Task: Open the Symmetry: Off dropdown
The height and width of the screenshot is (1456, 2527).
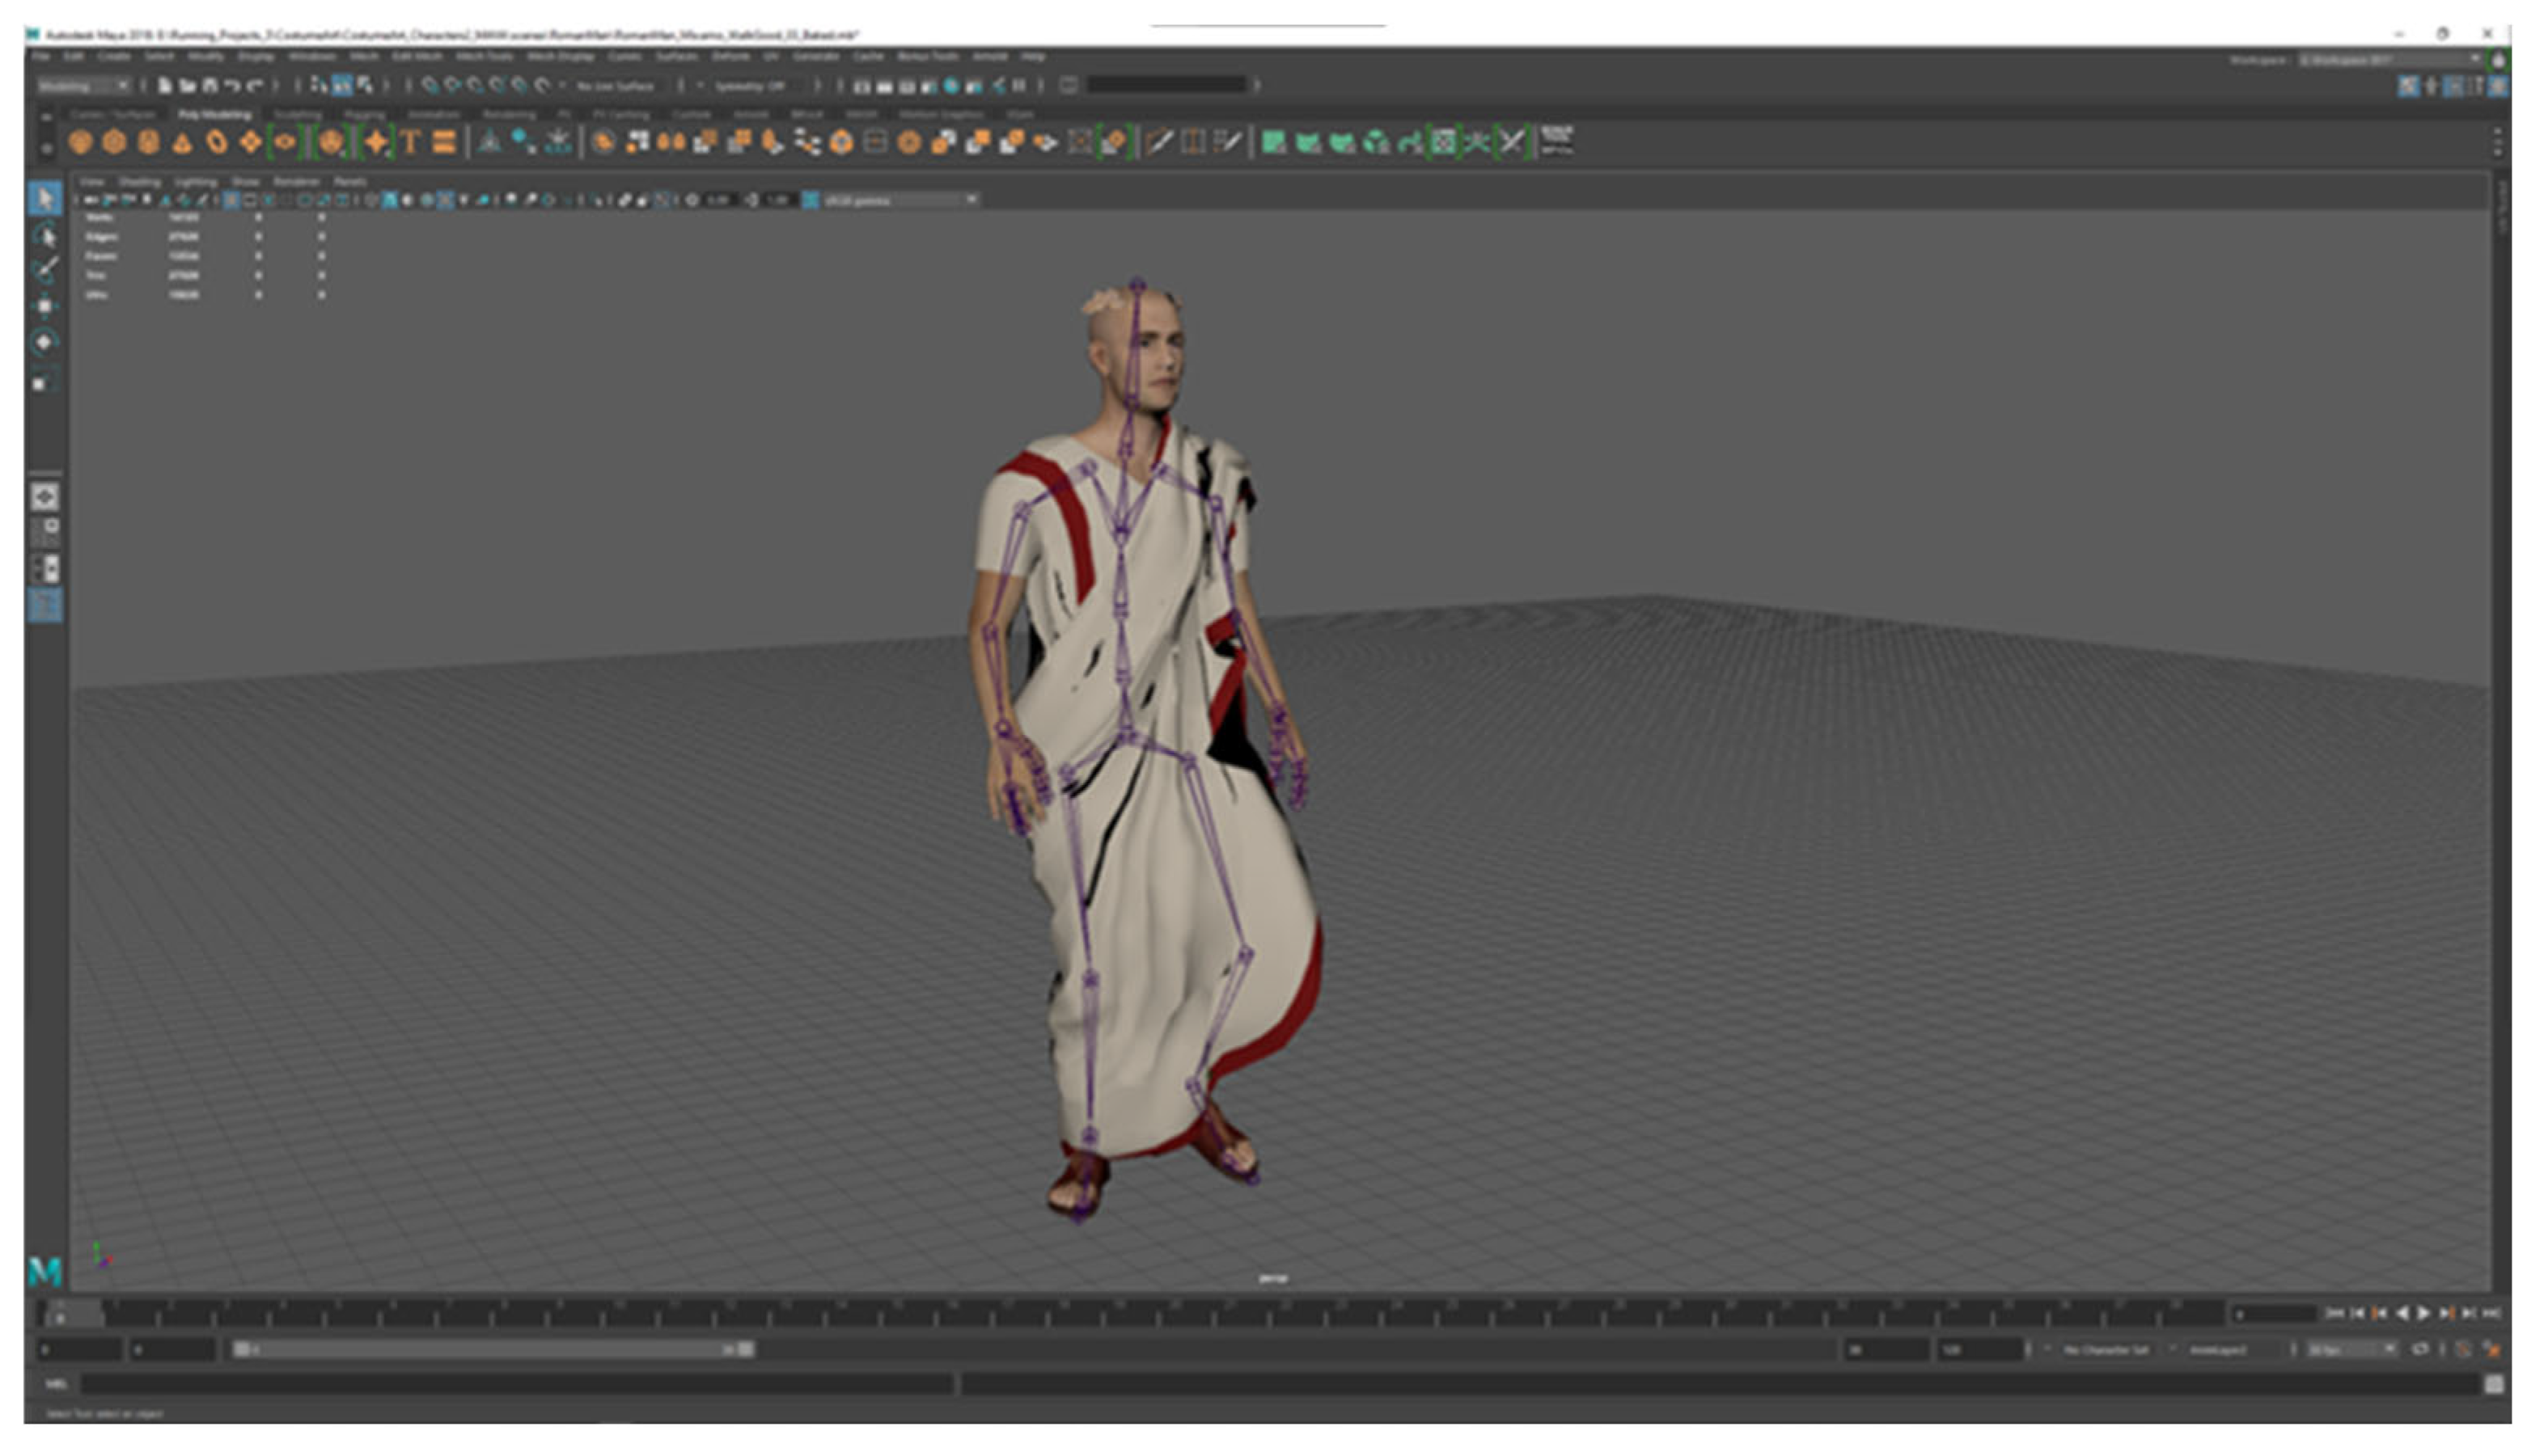Action: [752, 86]
